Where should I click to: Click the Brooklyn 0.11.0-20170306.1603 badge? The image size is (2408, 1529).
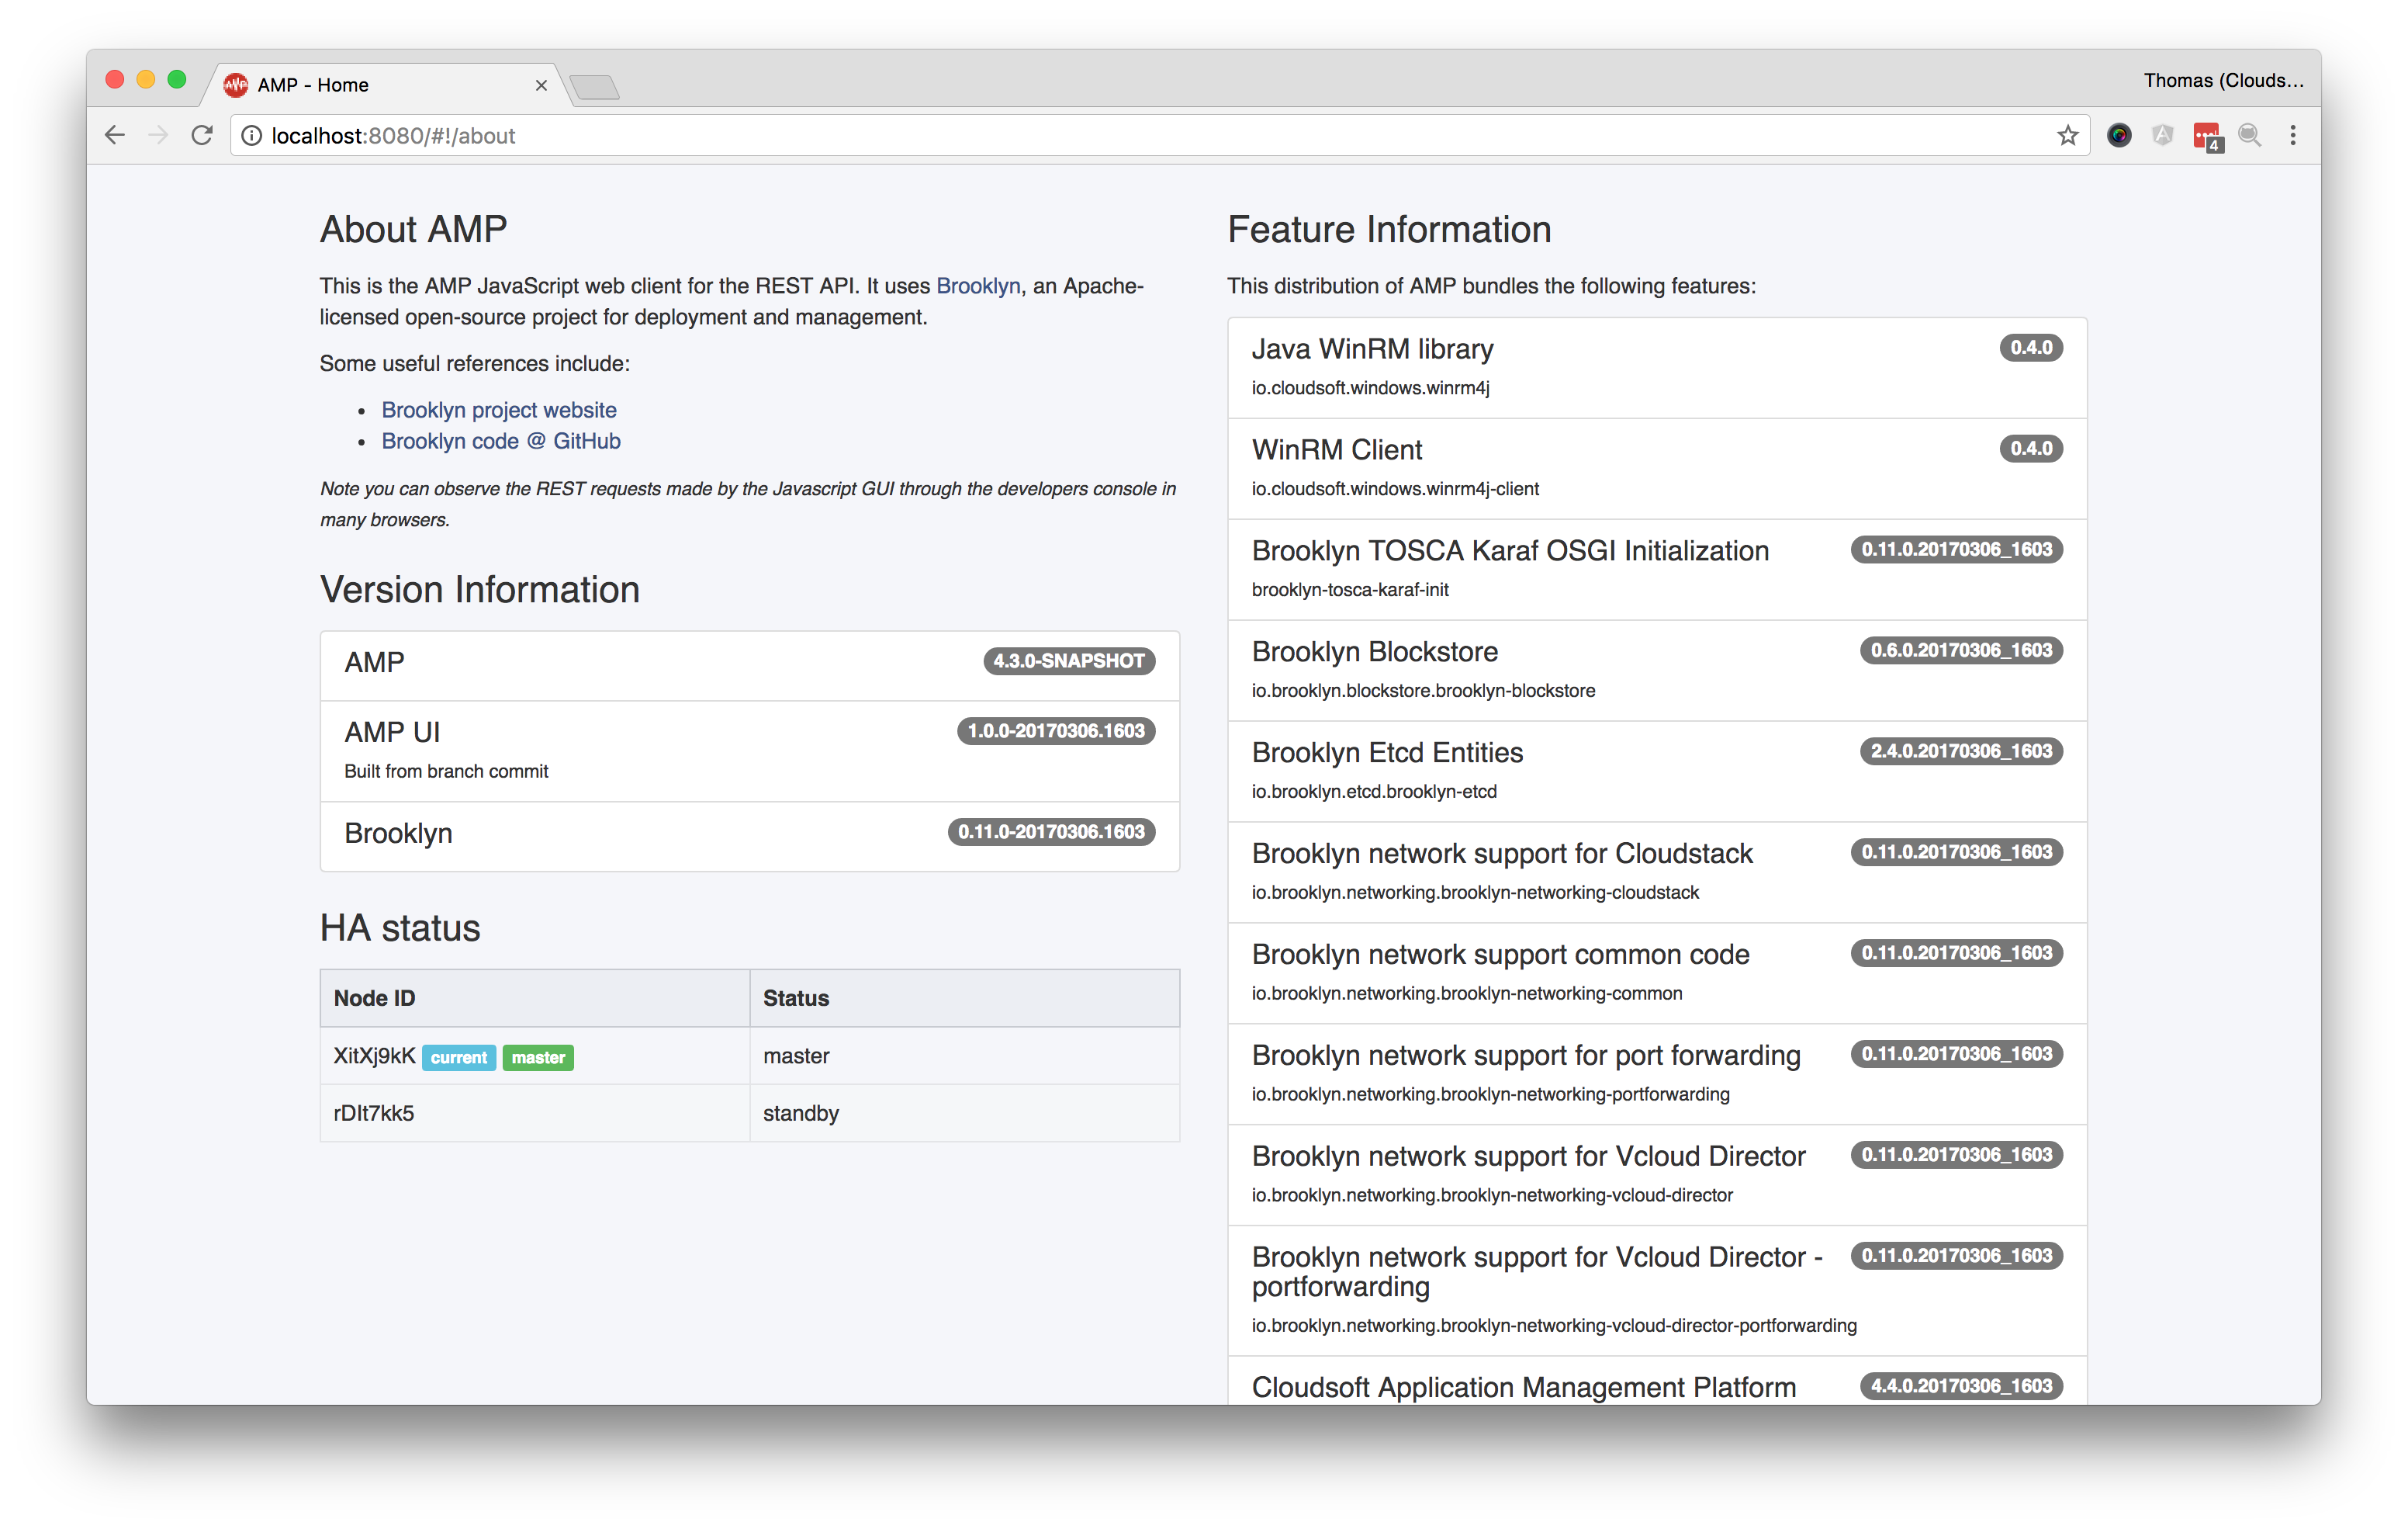[1051, 833]
